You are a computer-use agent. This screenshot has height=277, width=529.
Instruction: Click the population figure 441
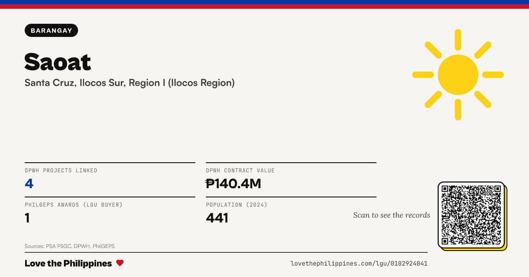[217, 218]
